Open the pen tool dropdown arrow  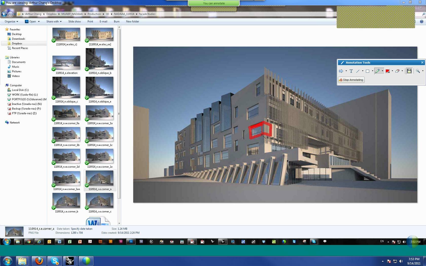(382, 71)
